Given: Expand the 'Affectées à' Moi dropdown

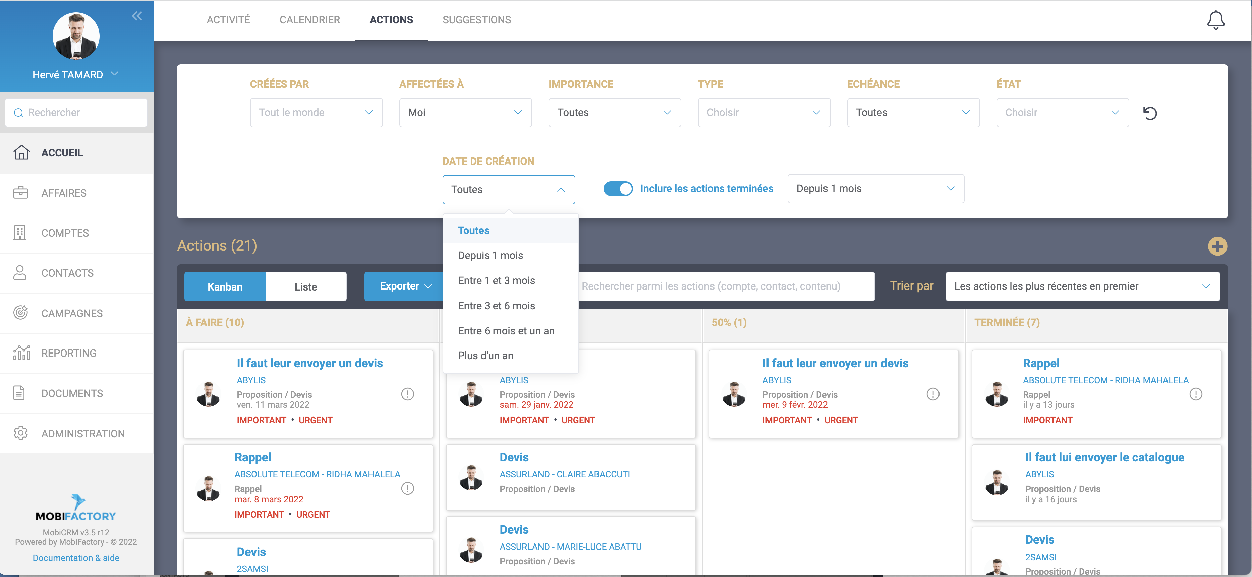Looking at the screenshot, I should tap(465, 113).
